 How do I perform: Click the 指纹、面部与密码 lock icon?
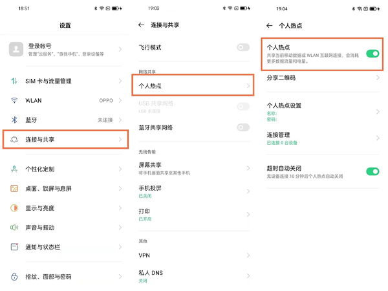(x=14, y=276)
